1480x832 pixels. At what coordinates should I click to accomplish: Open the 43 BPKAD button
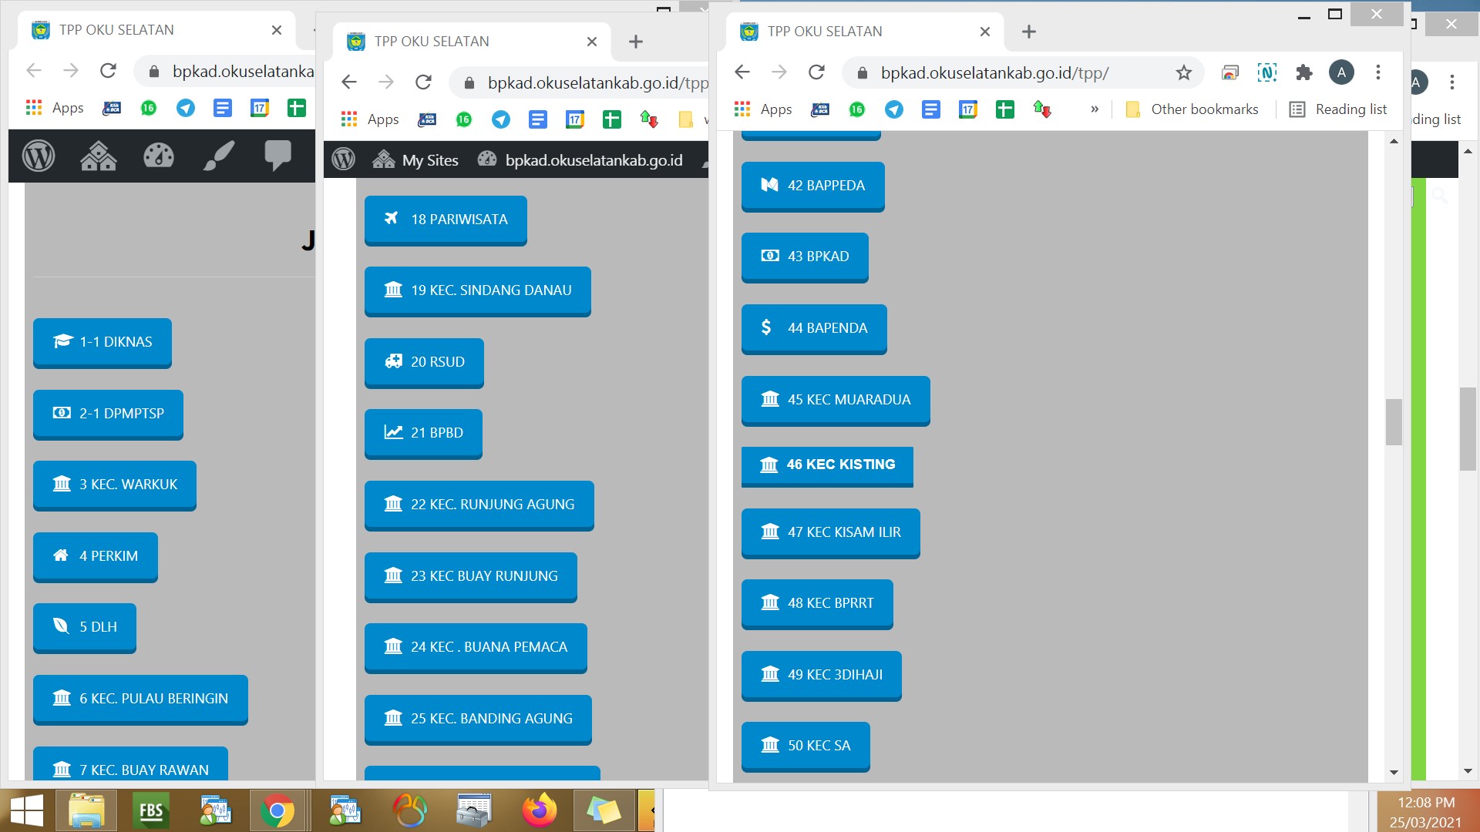tap(805, 257)
